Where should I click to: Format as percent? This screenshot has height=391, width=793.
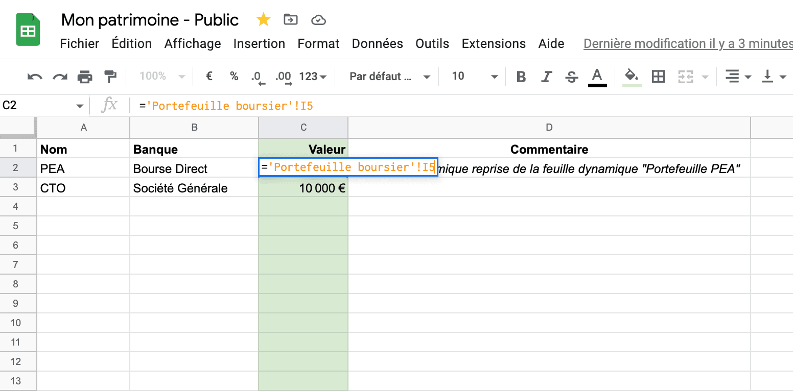tap(234, 77)
